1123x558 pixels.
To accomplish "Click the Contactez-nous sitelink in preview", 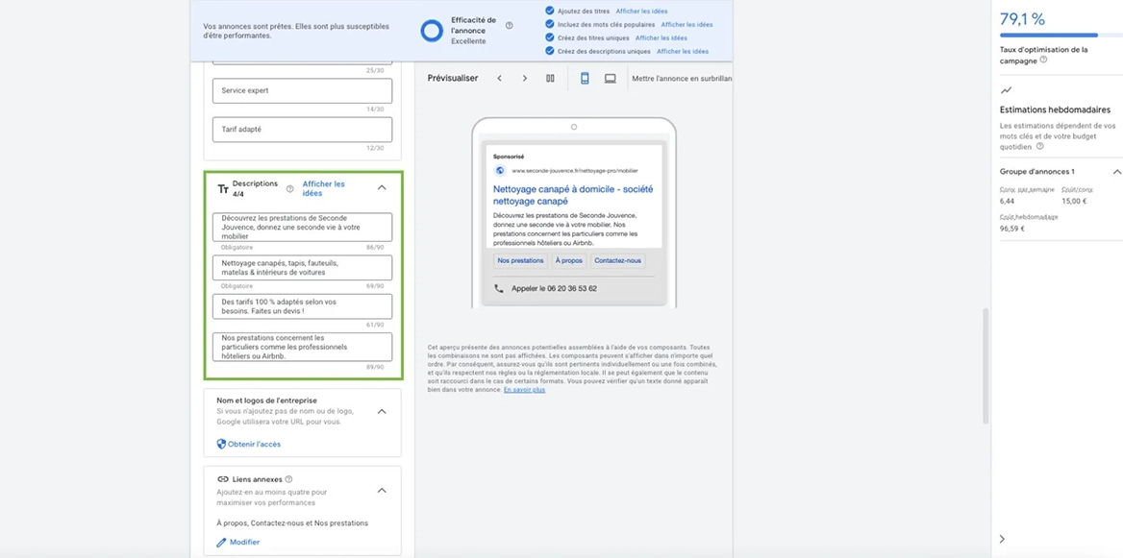I will pos(618,260).
